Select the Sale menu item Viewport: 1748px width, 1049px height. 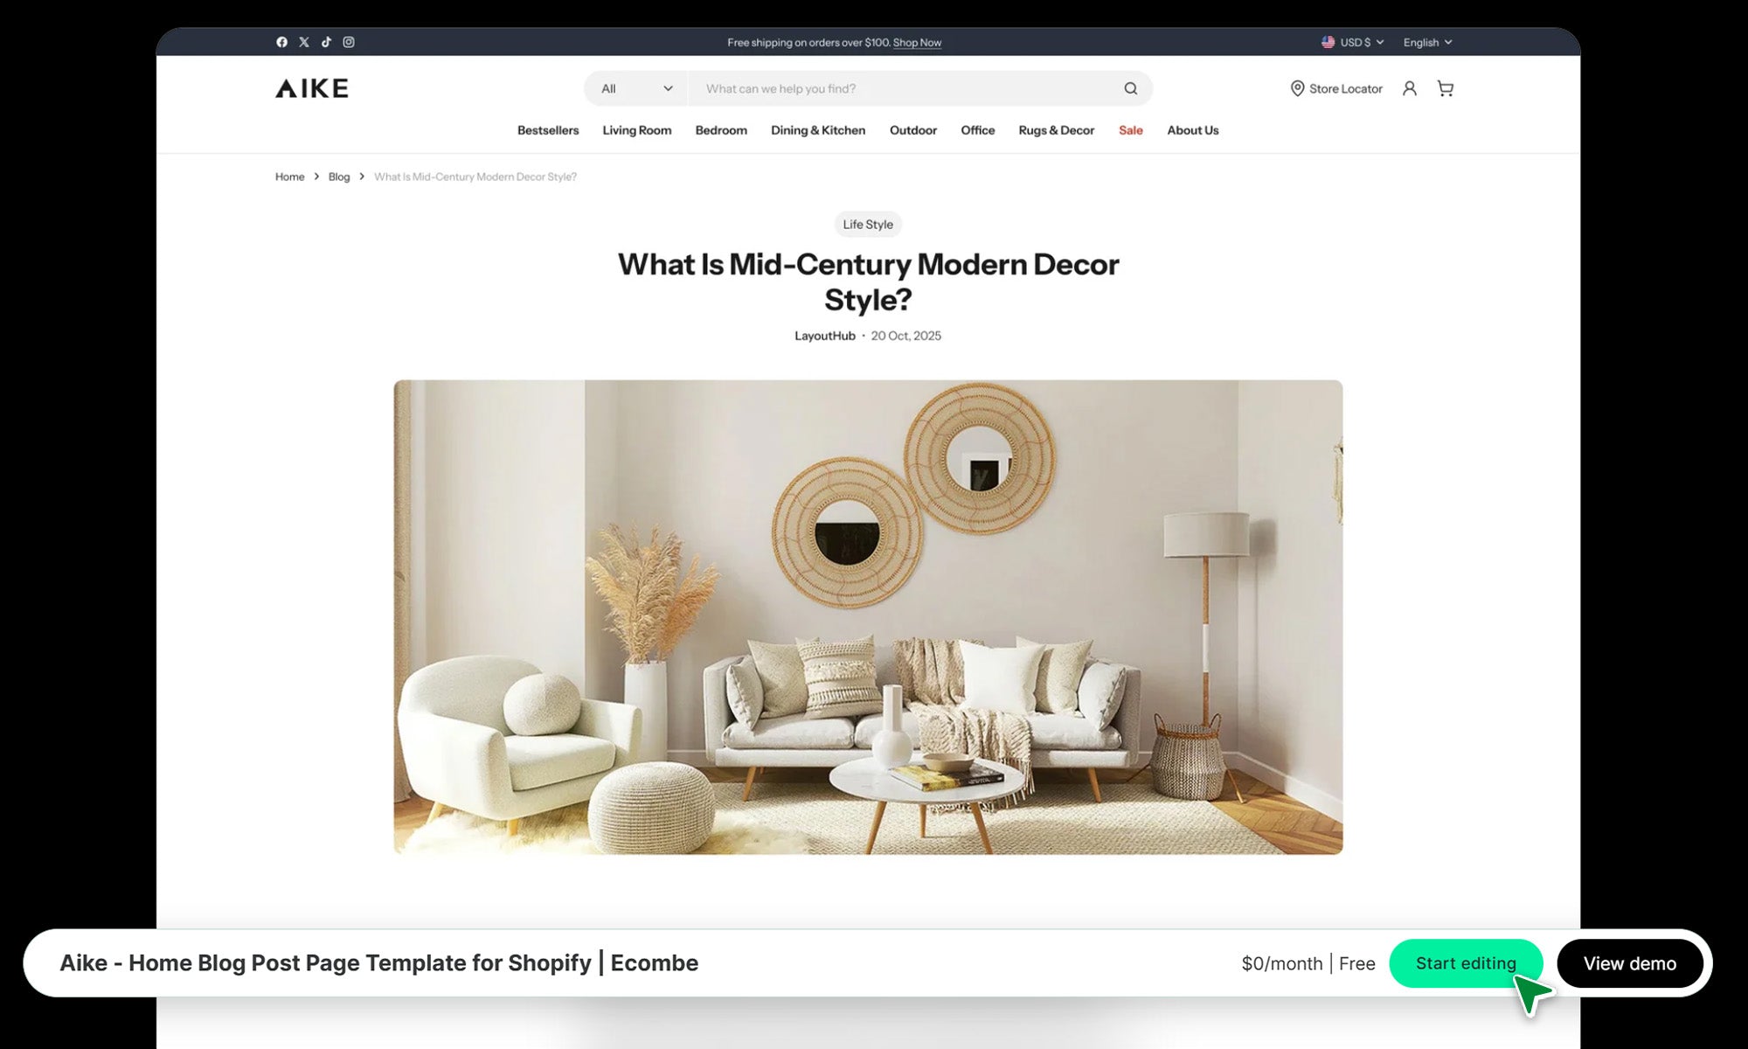[1130, 130]
